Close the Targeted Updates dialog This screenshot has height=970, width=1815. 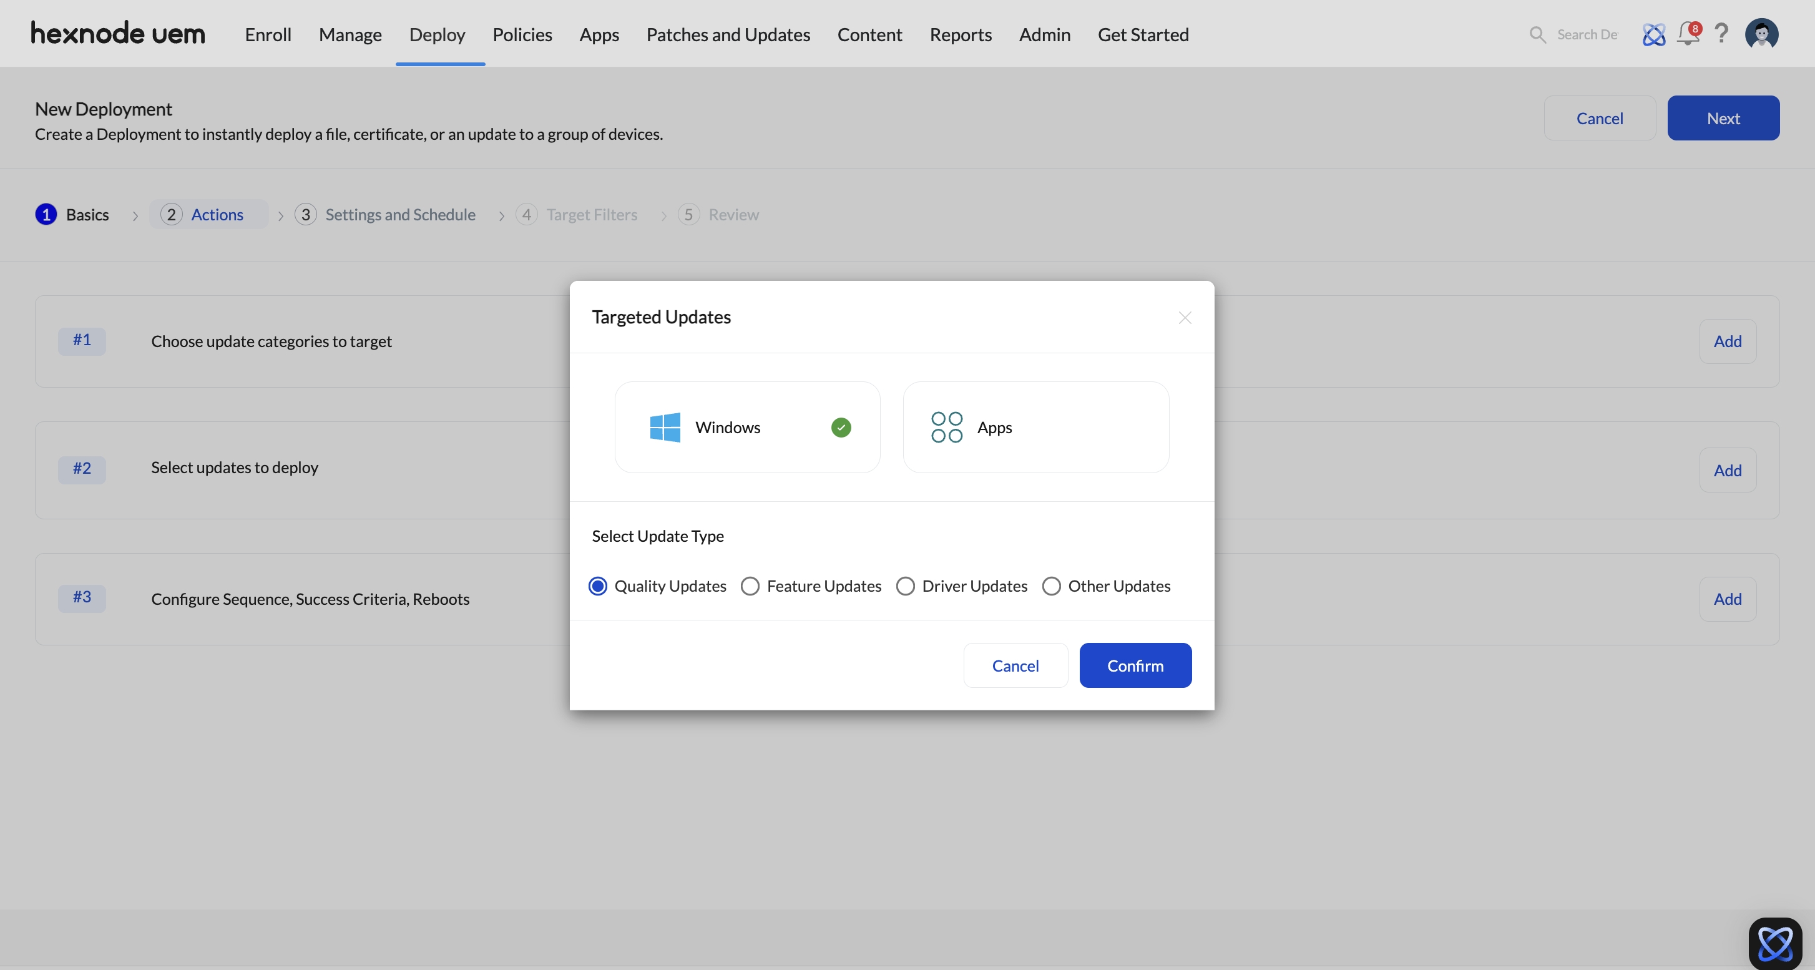click(x=1185, y=318)
